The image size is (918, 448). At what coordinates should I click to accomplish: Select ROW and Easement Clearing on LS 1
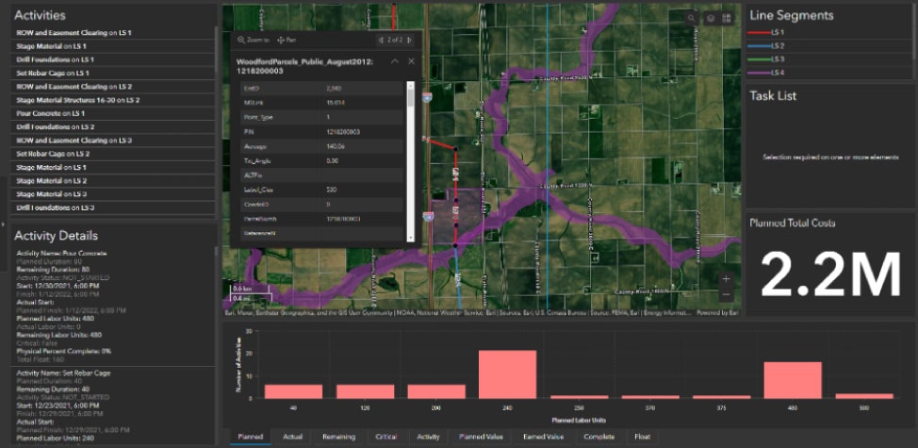coord(113,33)
